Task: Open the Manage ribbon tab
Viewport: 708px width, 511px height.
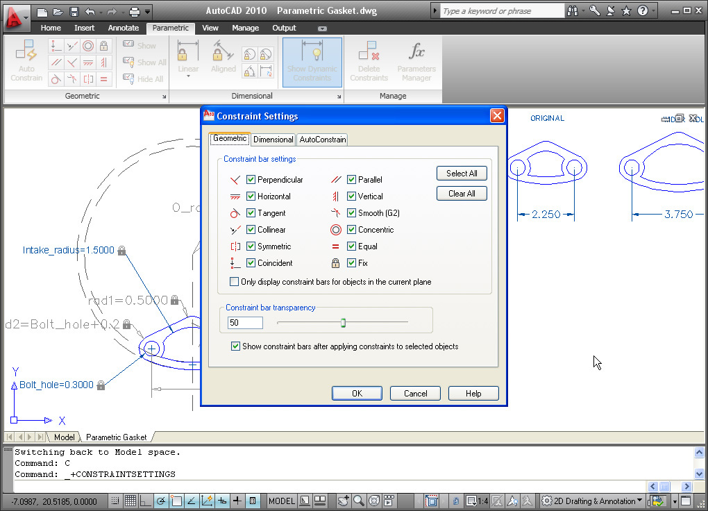Action: click(x=245, y=28)
